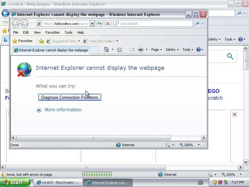Refresh the kidscodecs page in front window

tap(100, 24)
